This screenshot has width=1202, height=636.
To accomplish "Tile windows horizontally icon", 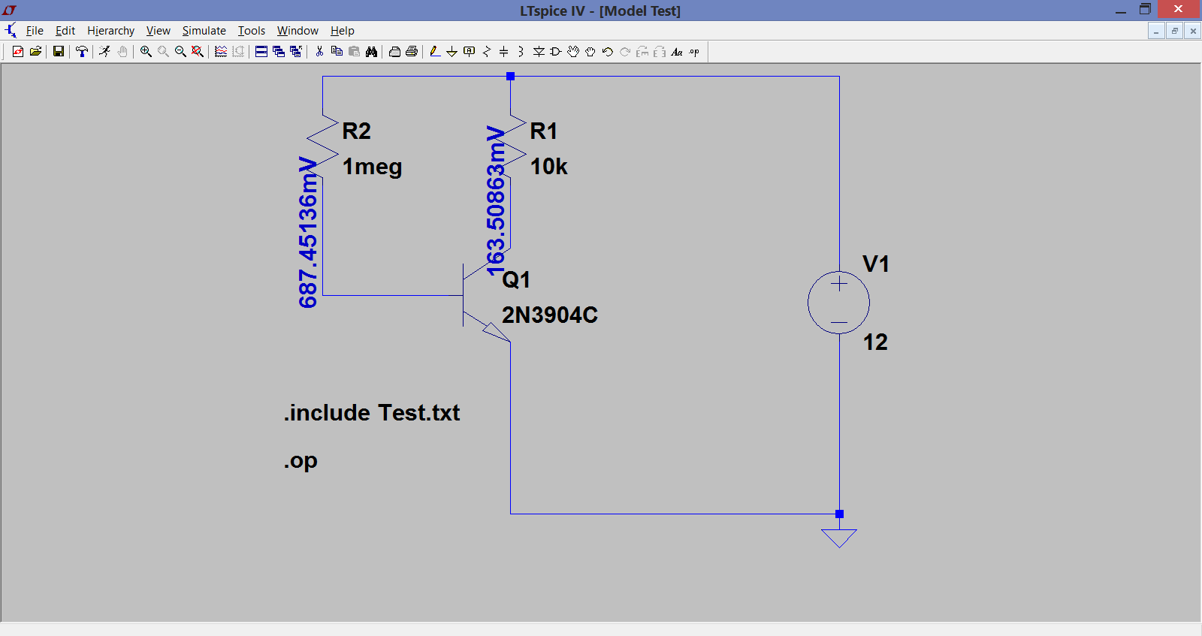I will (261, 52).
